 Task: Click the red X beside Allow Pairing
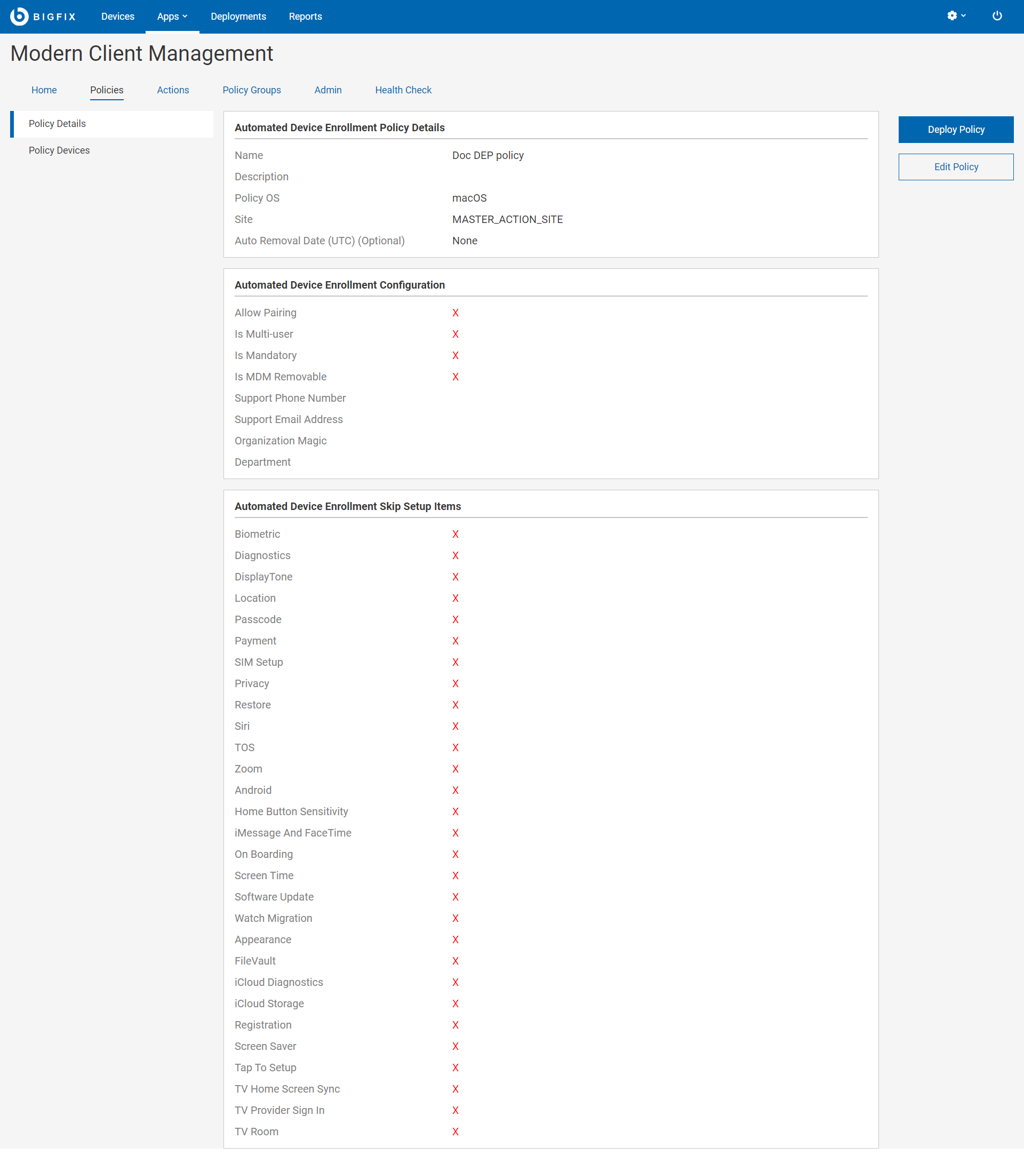tap(455, 313)
